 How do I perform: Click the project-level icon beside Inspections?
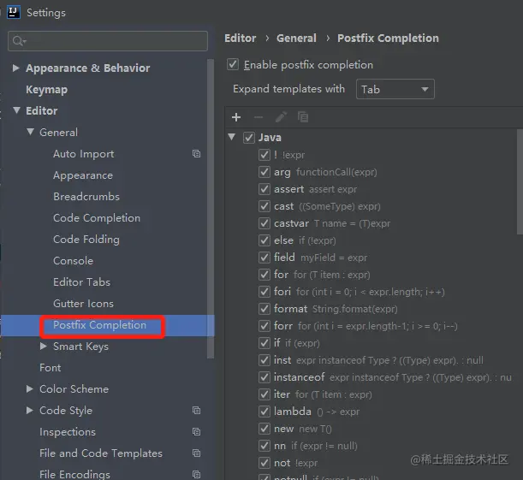197,432
